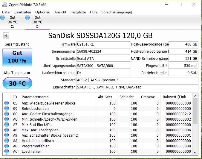Open the Bearbeiten menu

[x=23, y=12]
